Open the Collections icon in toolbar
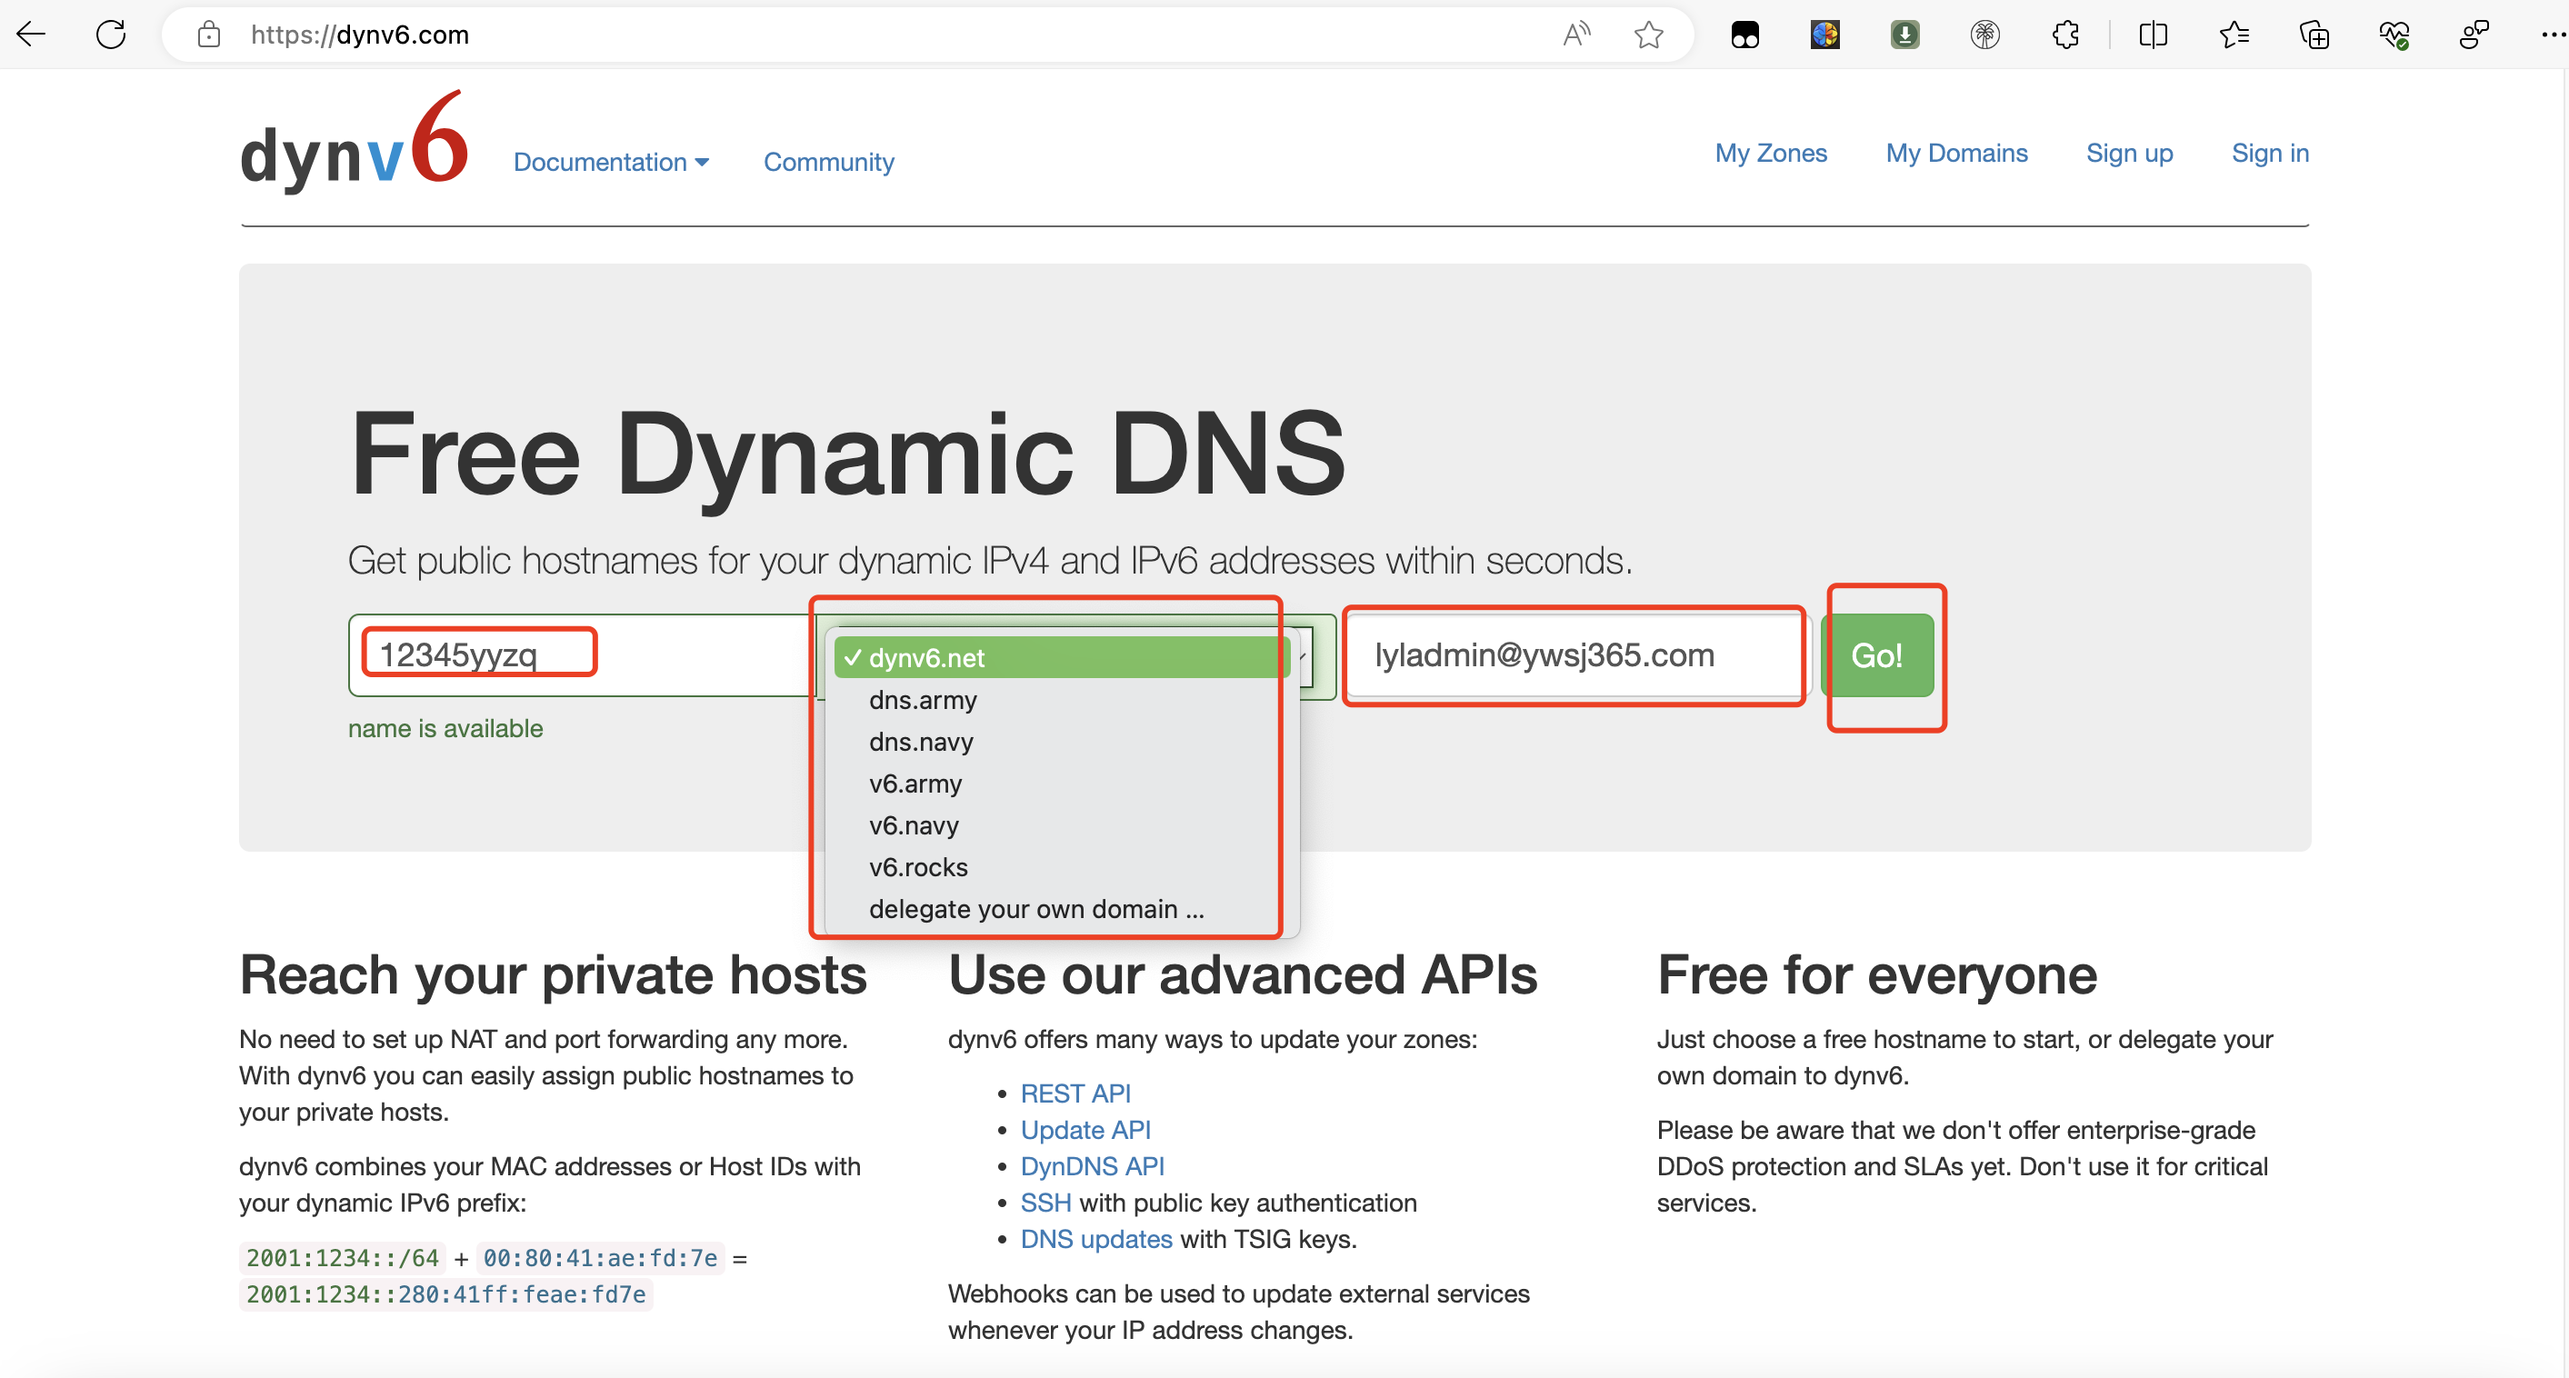 tap(2314, 35)
